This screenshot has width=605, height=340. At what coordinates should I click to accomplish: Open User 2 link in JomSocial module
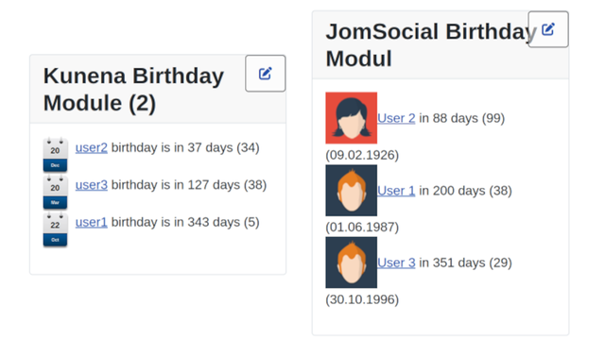pos(396,118)
